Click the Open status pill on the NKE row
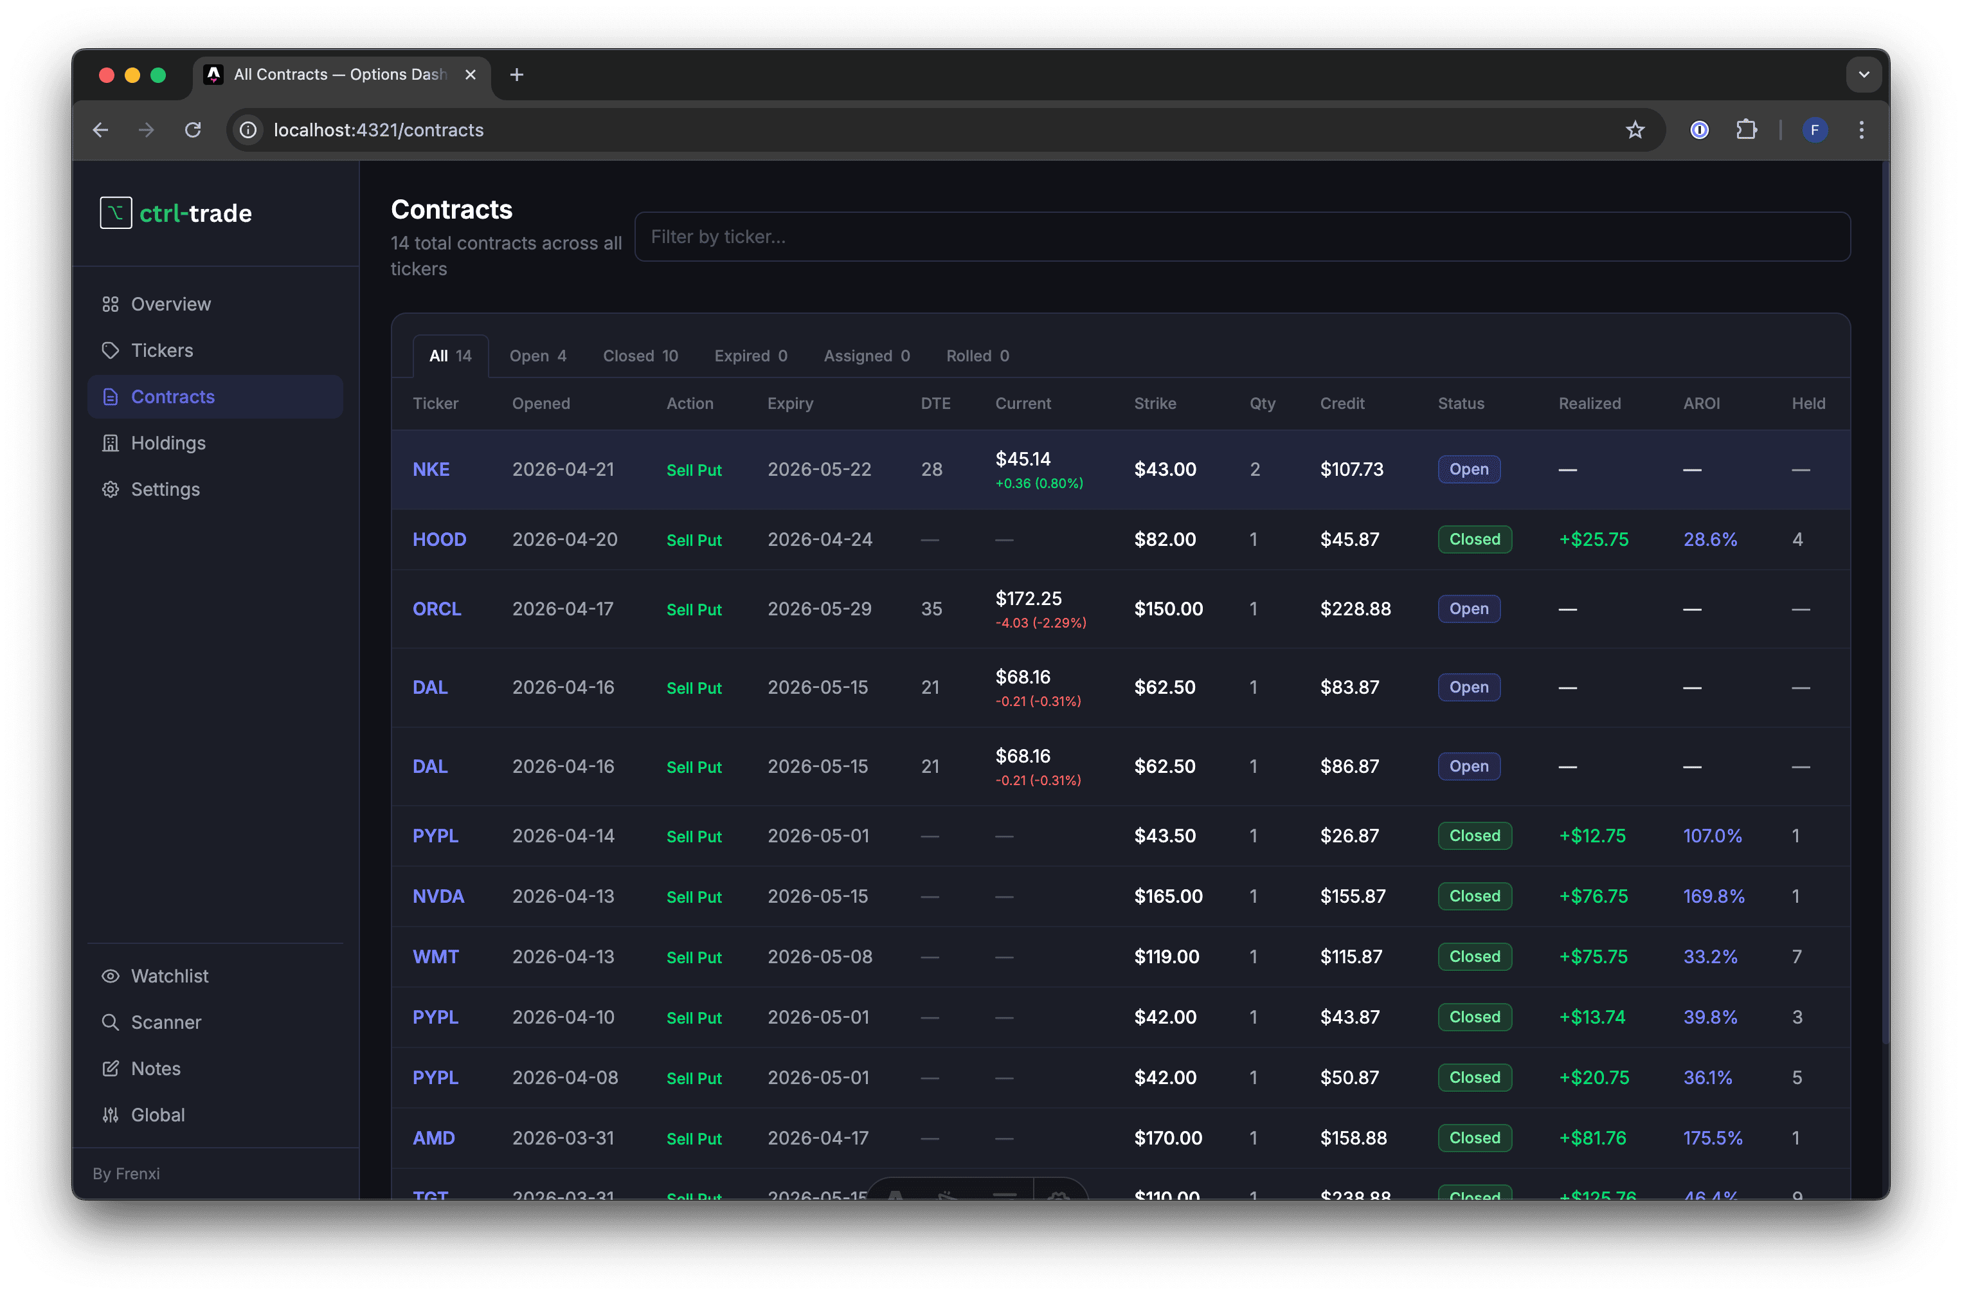Screen dimensions: 1962x1295 pos(1468,469)
